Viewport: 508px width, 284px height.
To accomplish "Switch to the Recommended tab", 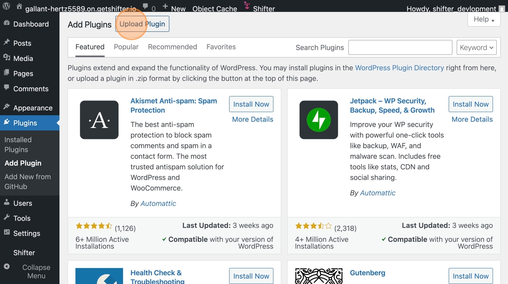I will point(172,47).
